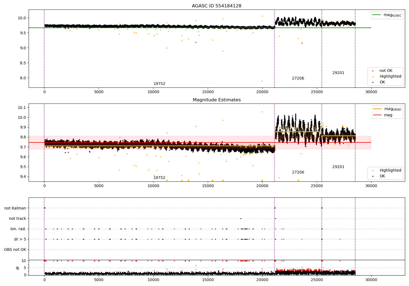409x286 pixels.
Task: Click the 5000 x-axis tick under Magnitude Estimates
Action: point(99,186)
